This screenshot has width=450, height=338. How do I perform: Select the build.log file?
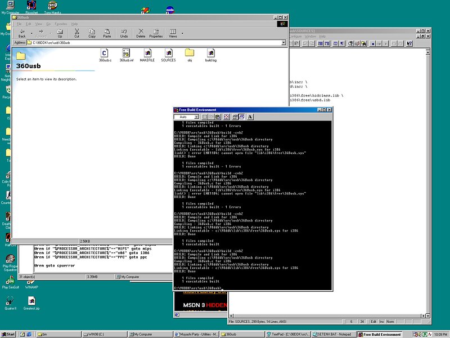[x=210, y=54]
